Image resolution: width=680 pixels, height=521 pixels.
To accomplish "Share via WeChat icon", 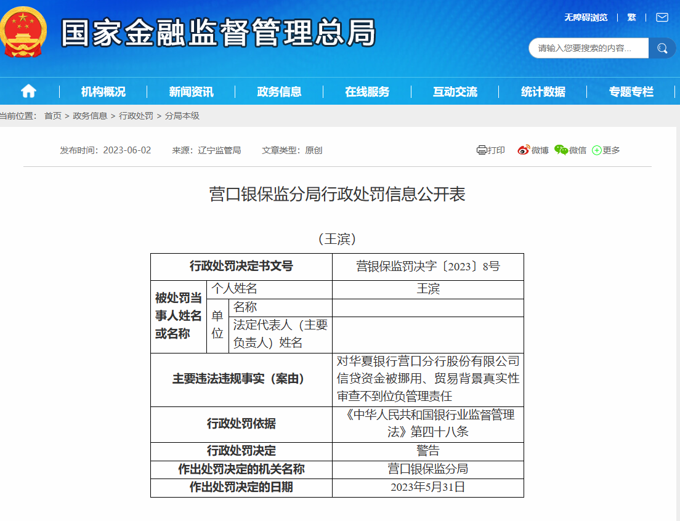I will 561,150.
